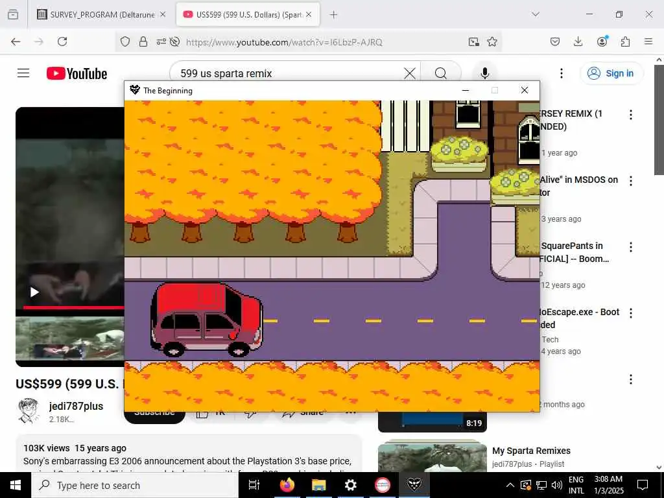Image resolution: width=664 pixels, height=498 pixels.
Task: Go to YouTube home via logo
Action: [x=77, y=73]
